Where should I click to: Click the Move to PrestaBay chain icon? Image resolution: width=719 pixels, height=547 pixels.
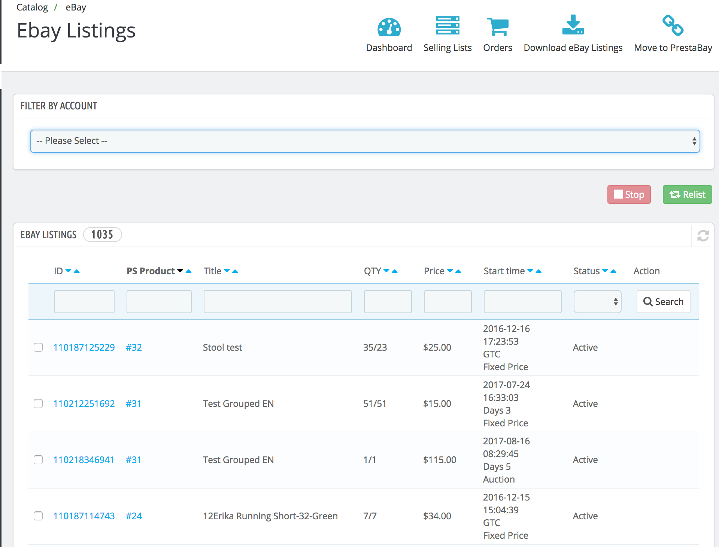[x=673, y=25]
